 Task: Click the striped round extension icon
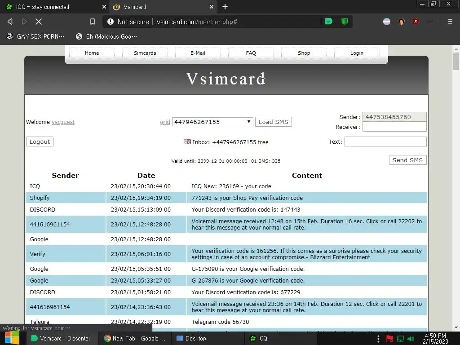tap(387, 22)
